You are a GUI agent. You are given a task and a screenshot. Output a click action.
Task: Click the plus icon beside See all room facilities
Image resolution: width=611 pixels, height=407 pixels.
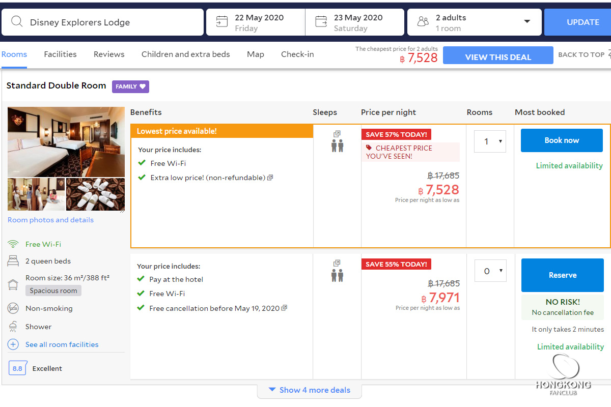click(13, 344)
